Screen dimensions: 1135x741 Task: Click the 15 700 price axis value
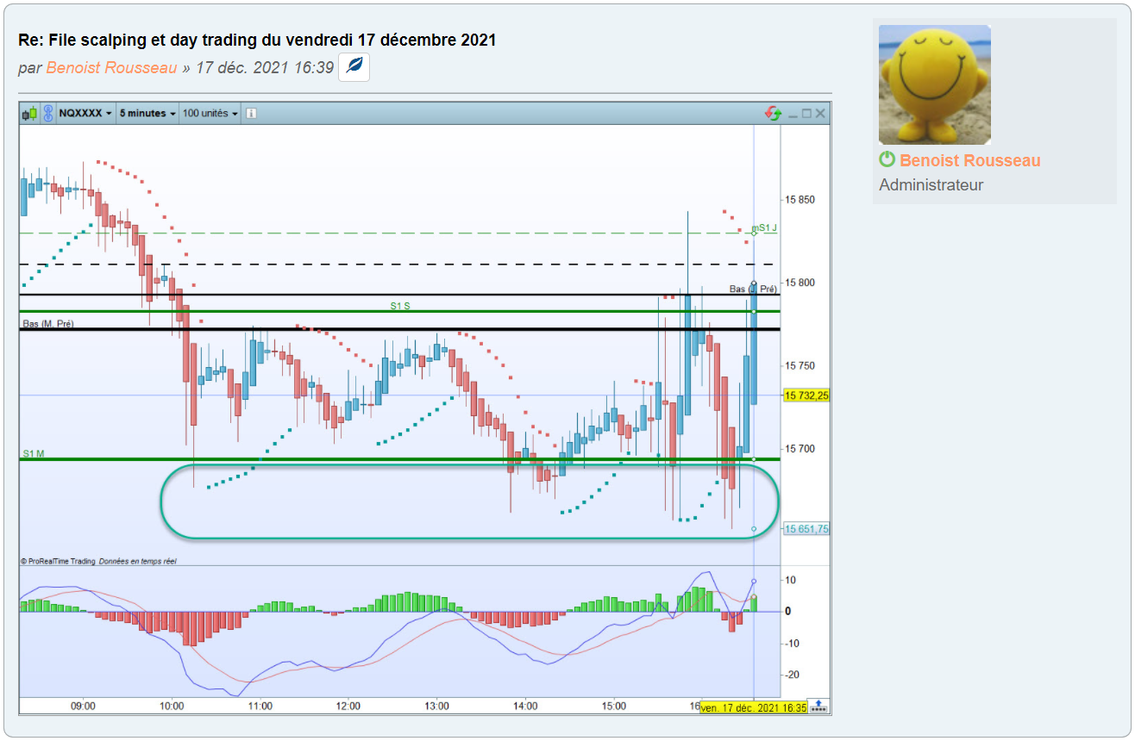[800, 449]
